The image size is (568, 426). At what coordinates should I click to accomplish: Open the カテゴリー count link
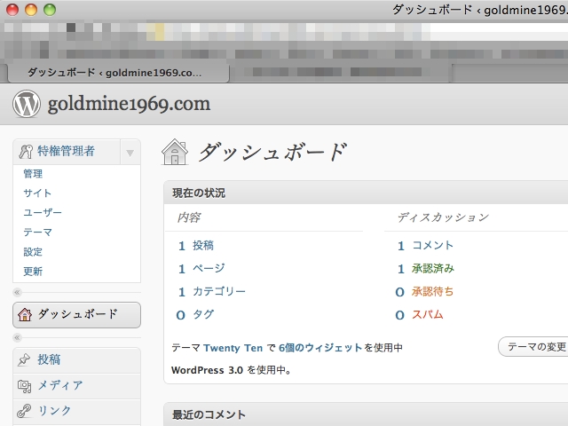pyautogui.click(x=219, y=292)
